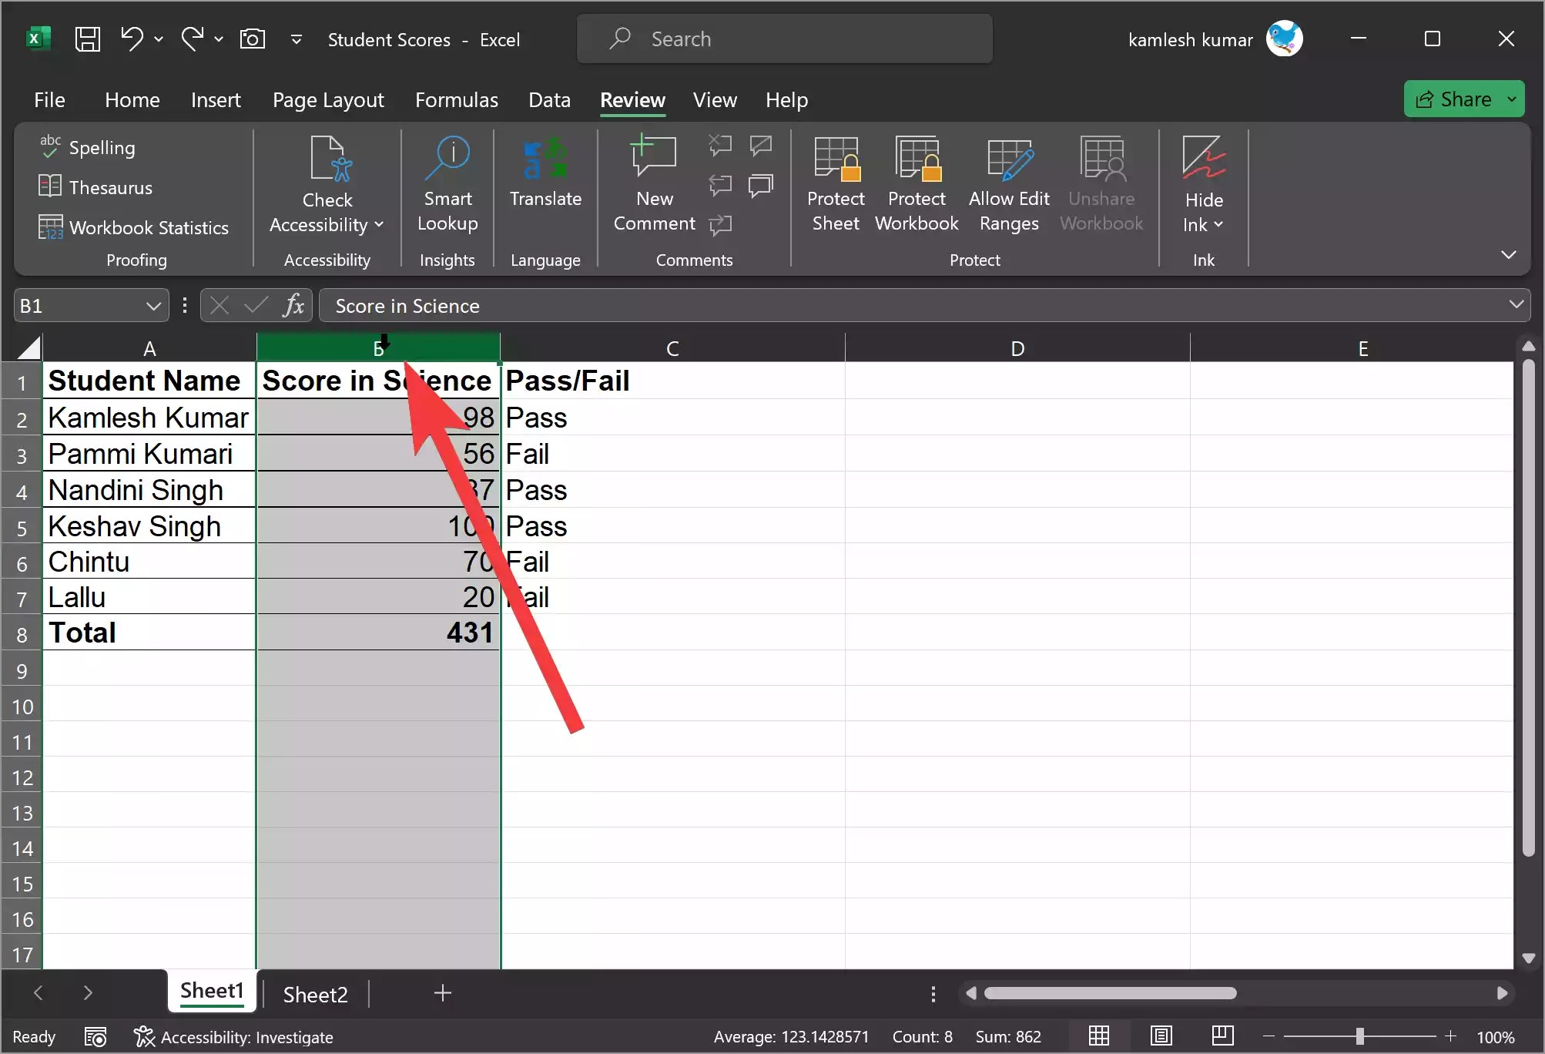Open the Sheet2 worksheet tab

pos(314,994)
